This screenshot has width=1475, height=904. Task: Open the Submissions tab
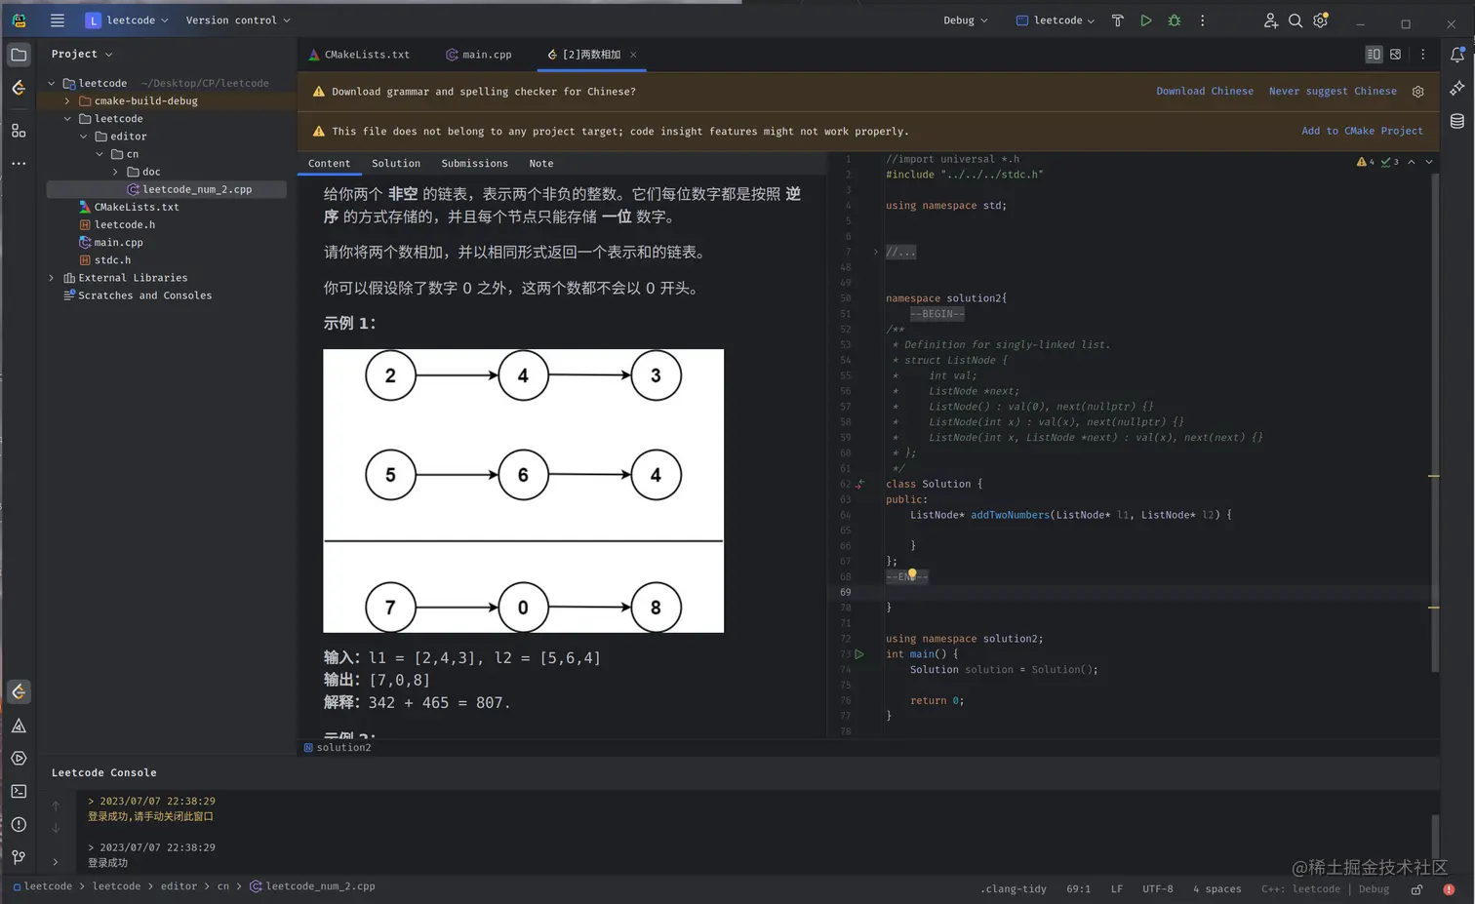(x=474, y=164)
